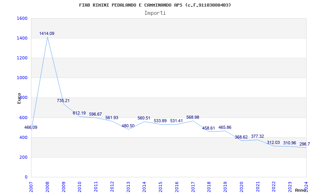
Task: Select the 2024 year label
Action: 306,187
